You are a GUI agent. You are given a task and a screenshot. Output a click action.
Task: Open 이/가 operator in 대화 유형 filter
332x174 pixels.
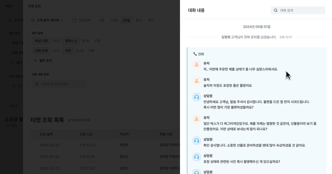(56, 50)
